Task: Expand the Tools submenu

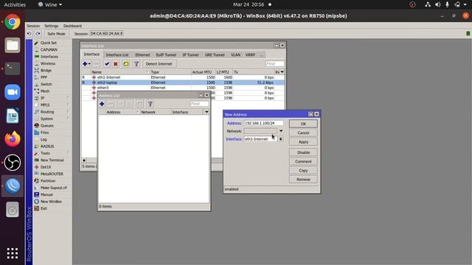Action: 45,154
